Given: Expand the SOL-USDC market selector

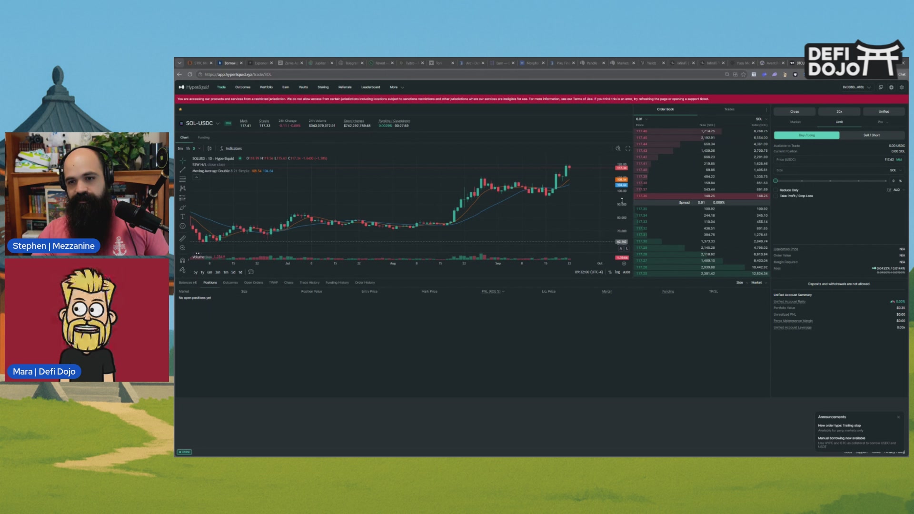Looking at the screenshot, I should point(218,123).
